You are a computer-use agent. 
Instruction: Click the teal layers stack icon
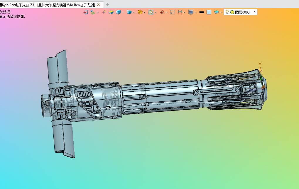coord(216,12)
